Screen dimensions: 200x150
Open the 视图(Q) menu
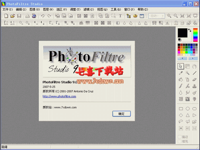(102, 10)
